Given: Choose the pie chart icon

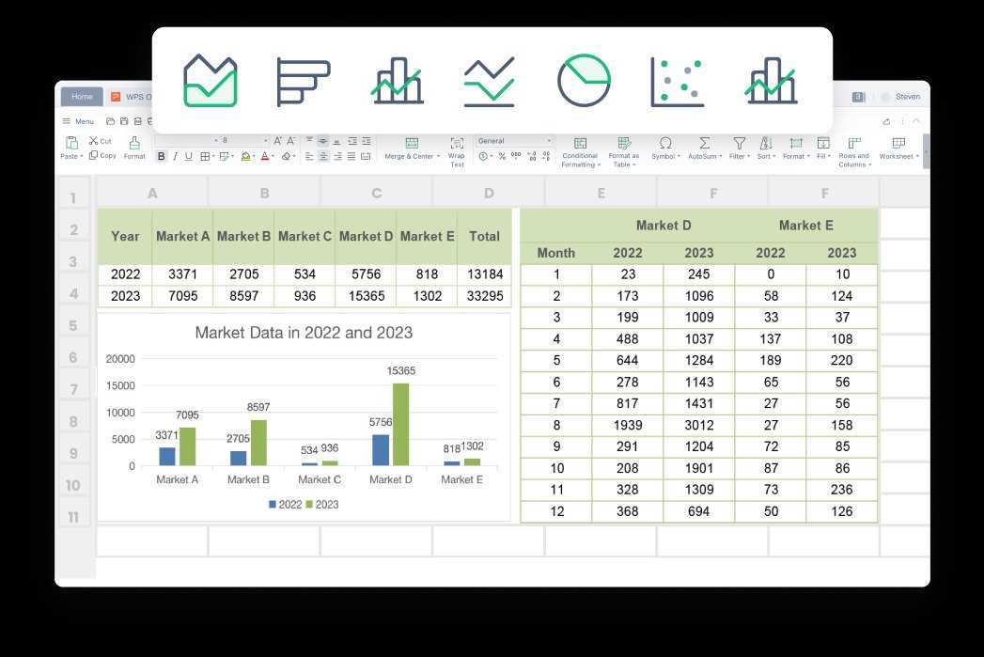Looking at the screenshot, I should pos(584,81).
